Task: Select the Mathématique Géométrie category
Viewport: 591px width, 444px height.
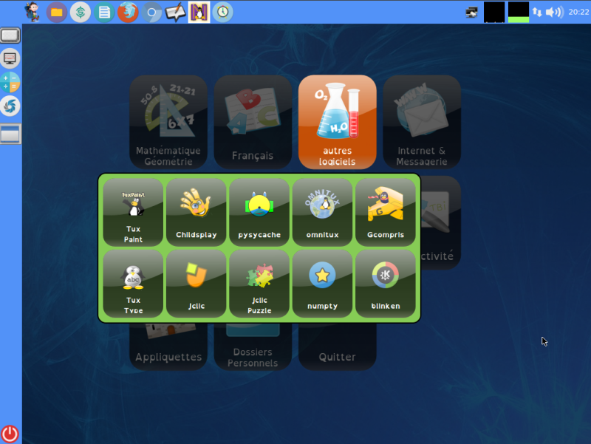Action: coord(168,122)
